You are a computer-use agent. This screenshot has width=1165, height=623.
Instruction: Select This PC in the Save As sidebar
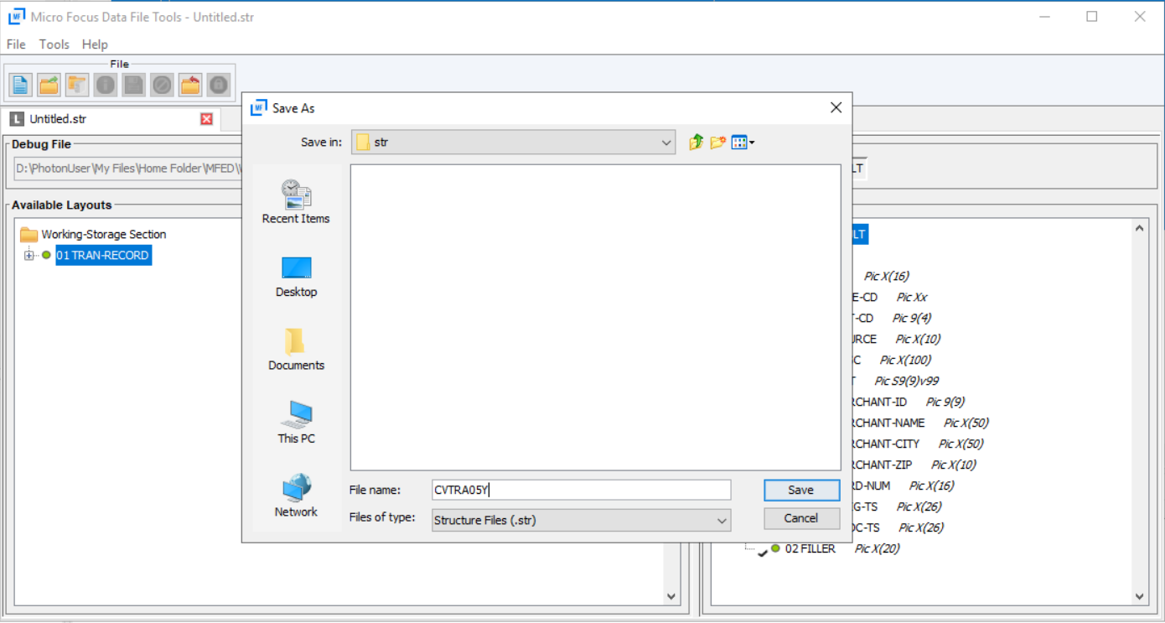click(295, 421)
